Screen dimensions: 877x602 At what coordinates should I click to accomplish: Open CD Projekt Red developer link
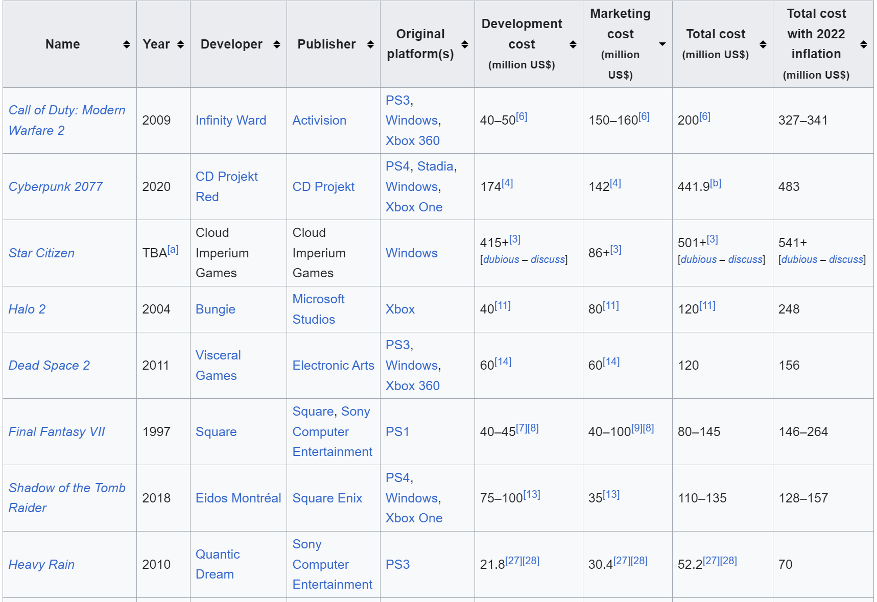pyautogui.click(x=227, y=187)
